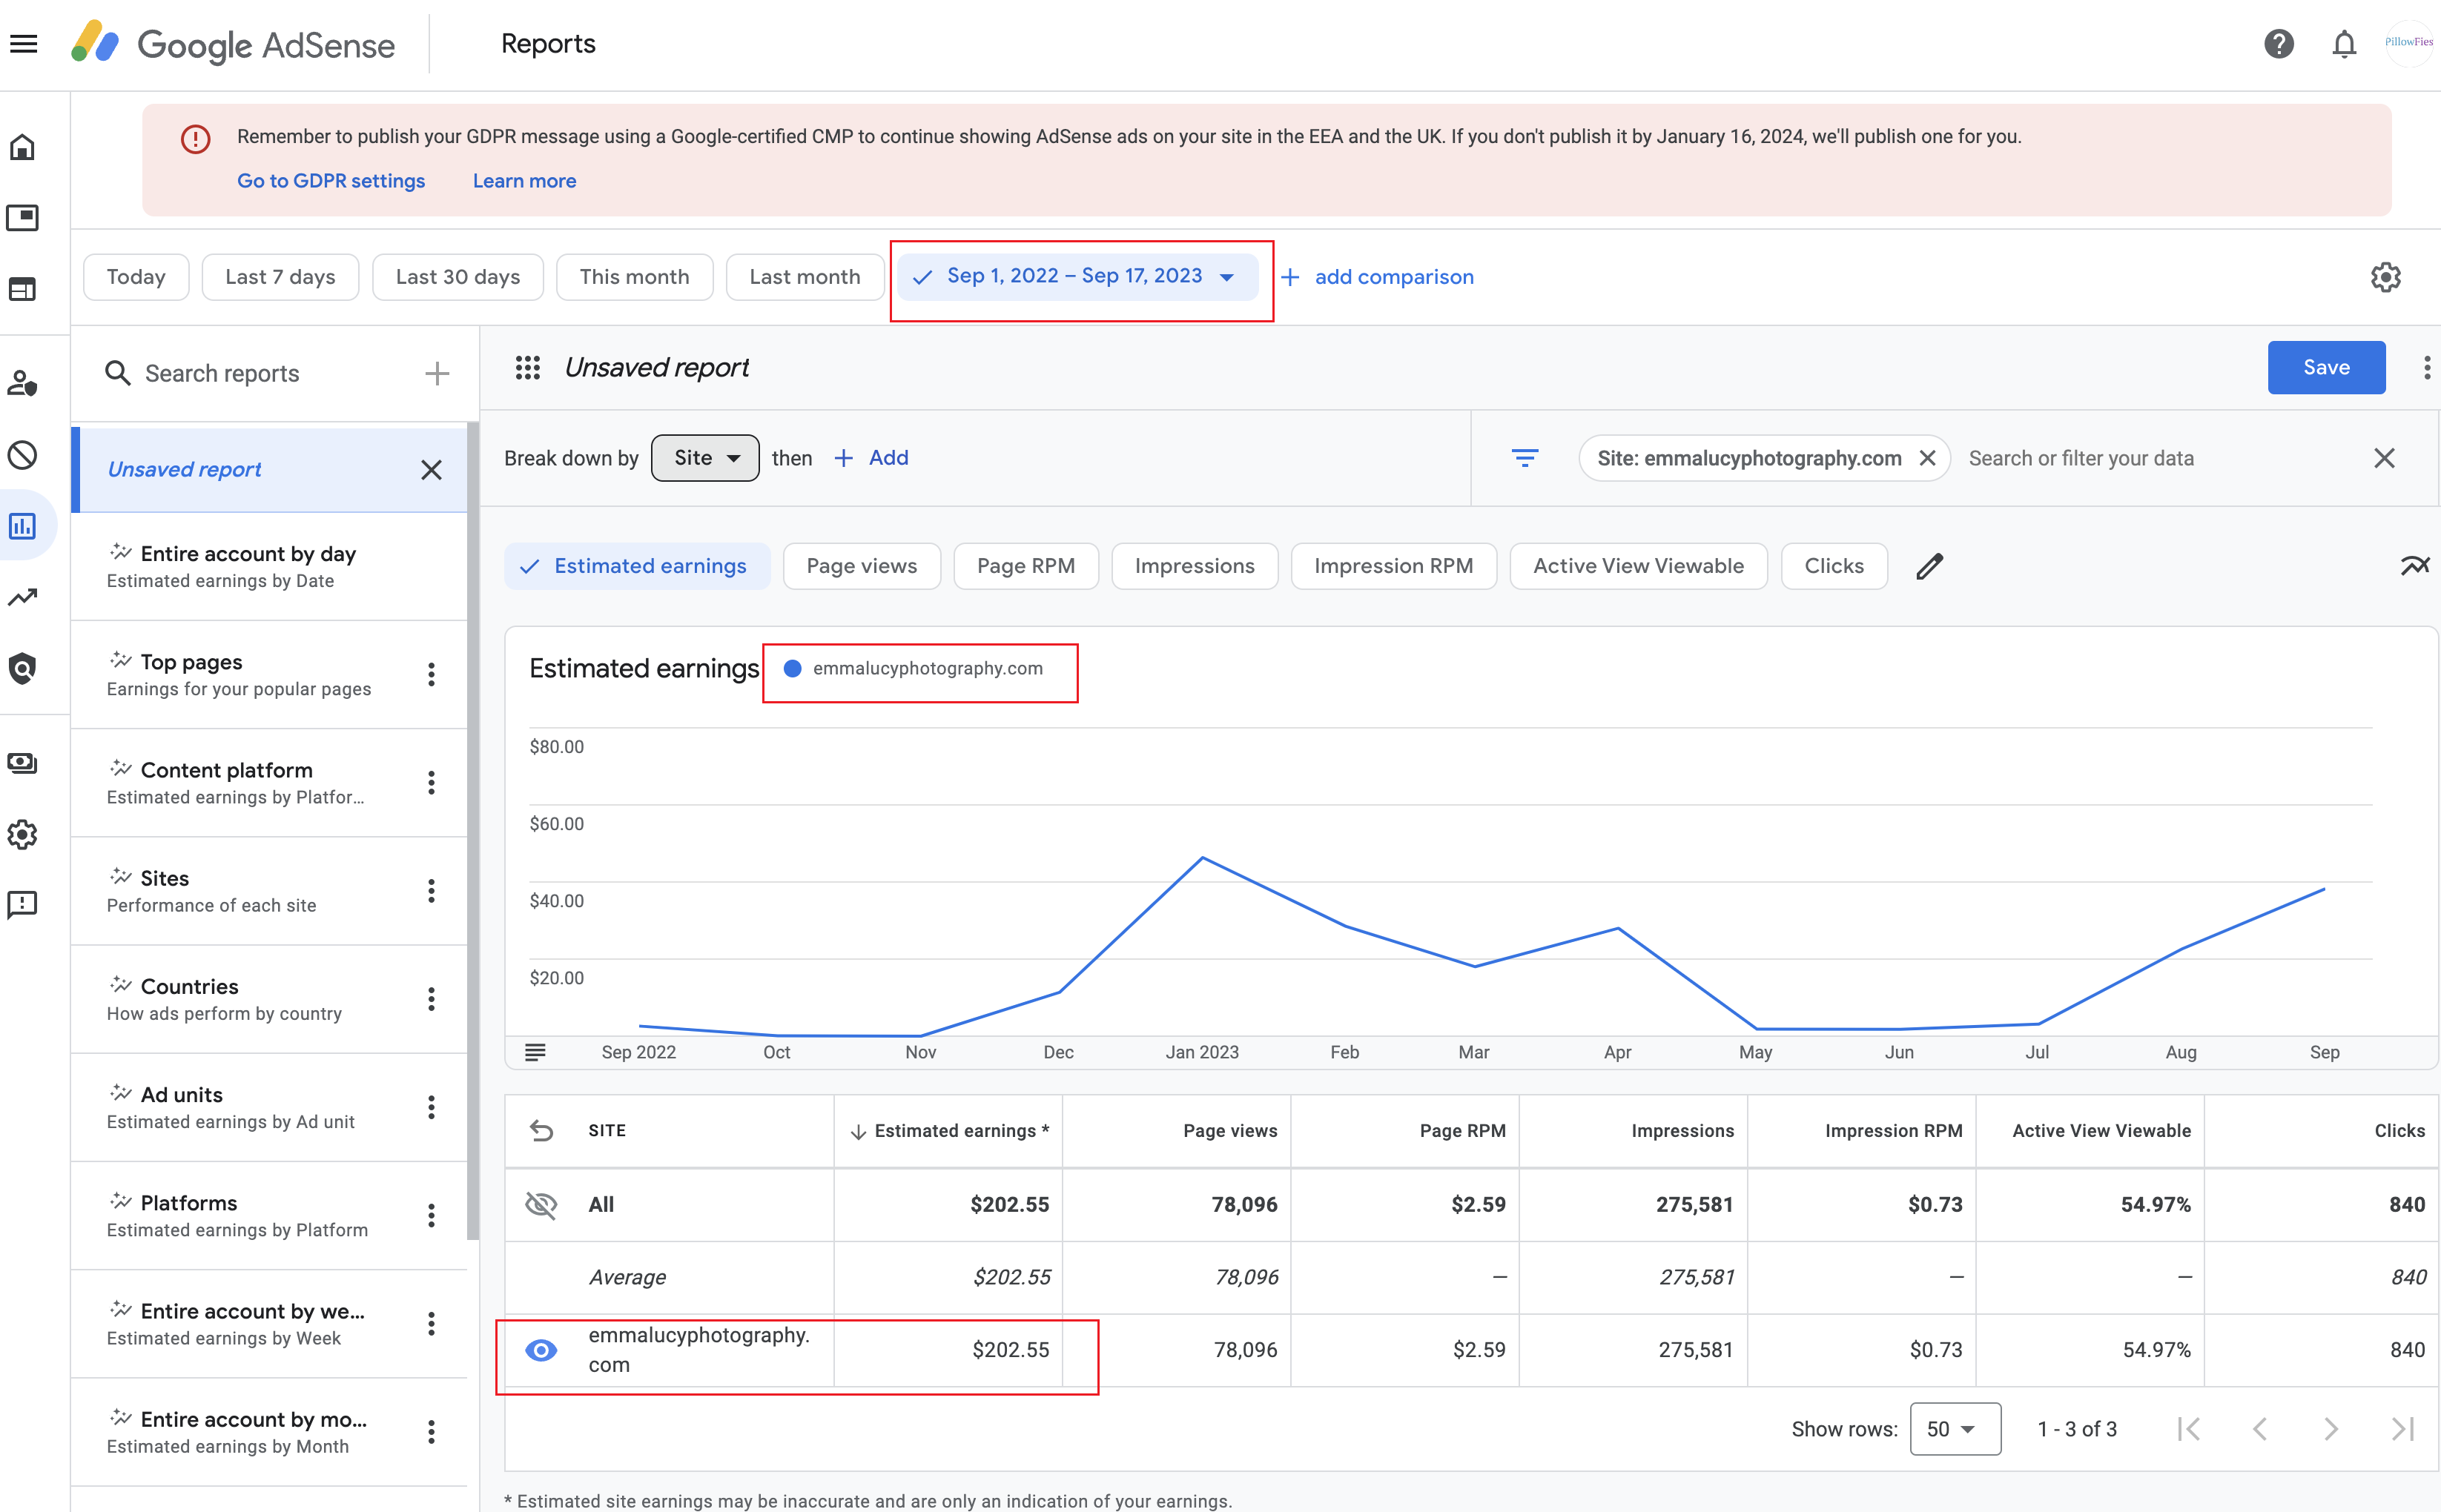
Task: Open the PillowFies account avatar
Action: 2408,43
